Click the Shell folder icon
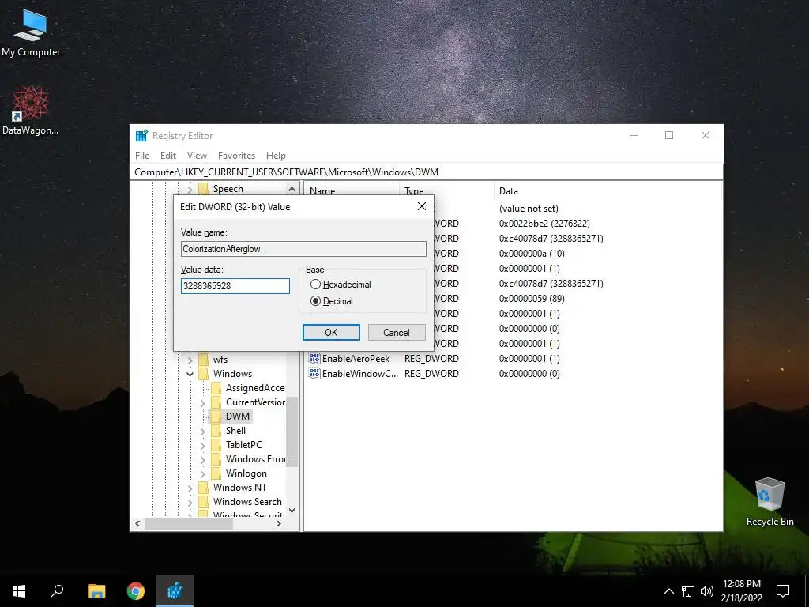The image size is (809, 607). click(216, 431)
